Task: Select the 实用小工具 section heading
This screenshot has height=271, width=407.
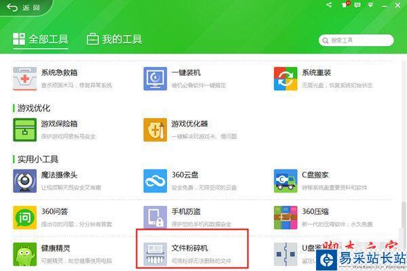Action: click(x=38, y=159)
